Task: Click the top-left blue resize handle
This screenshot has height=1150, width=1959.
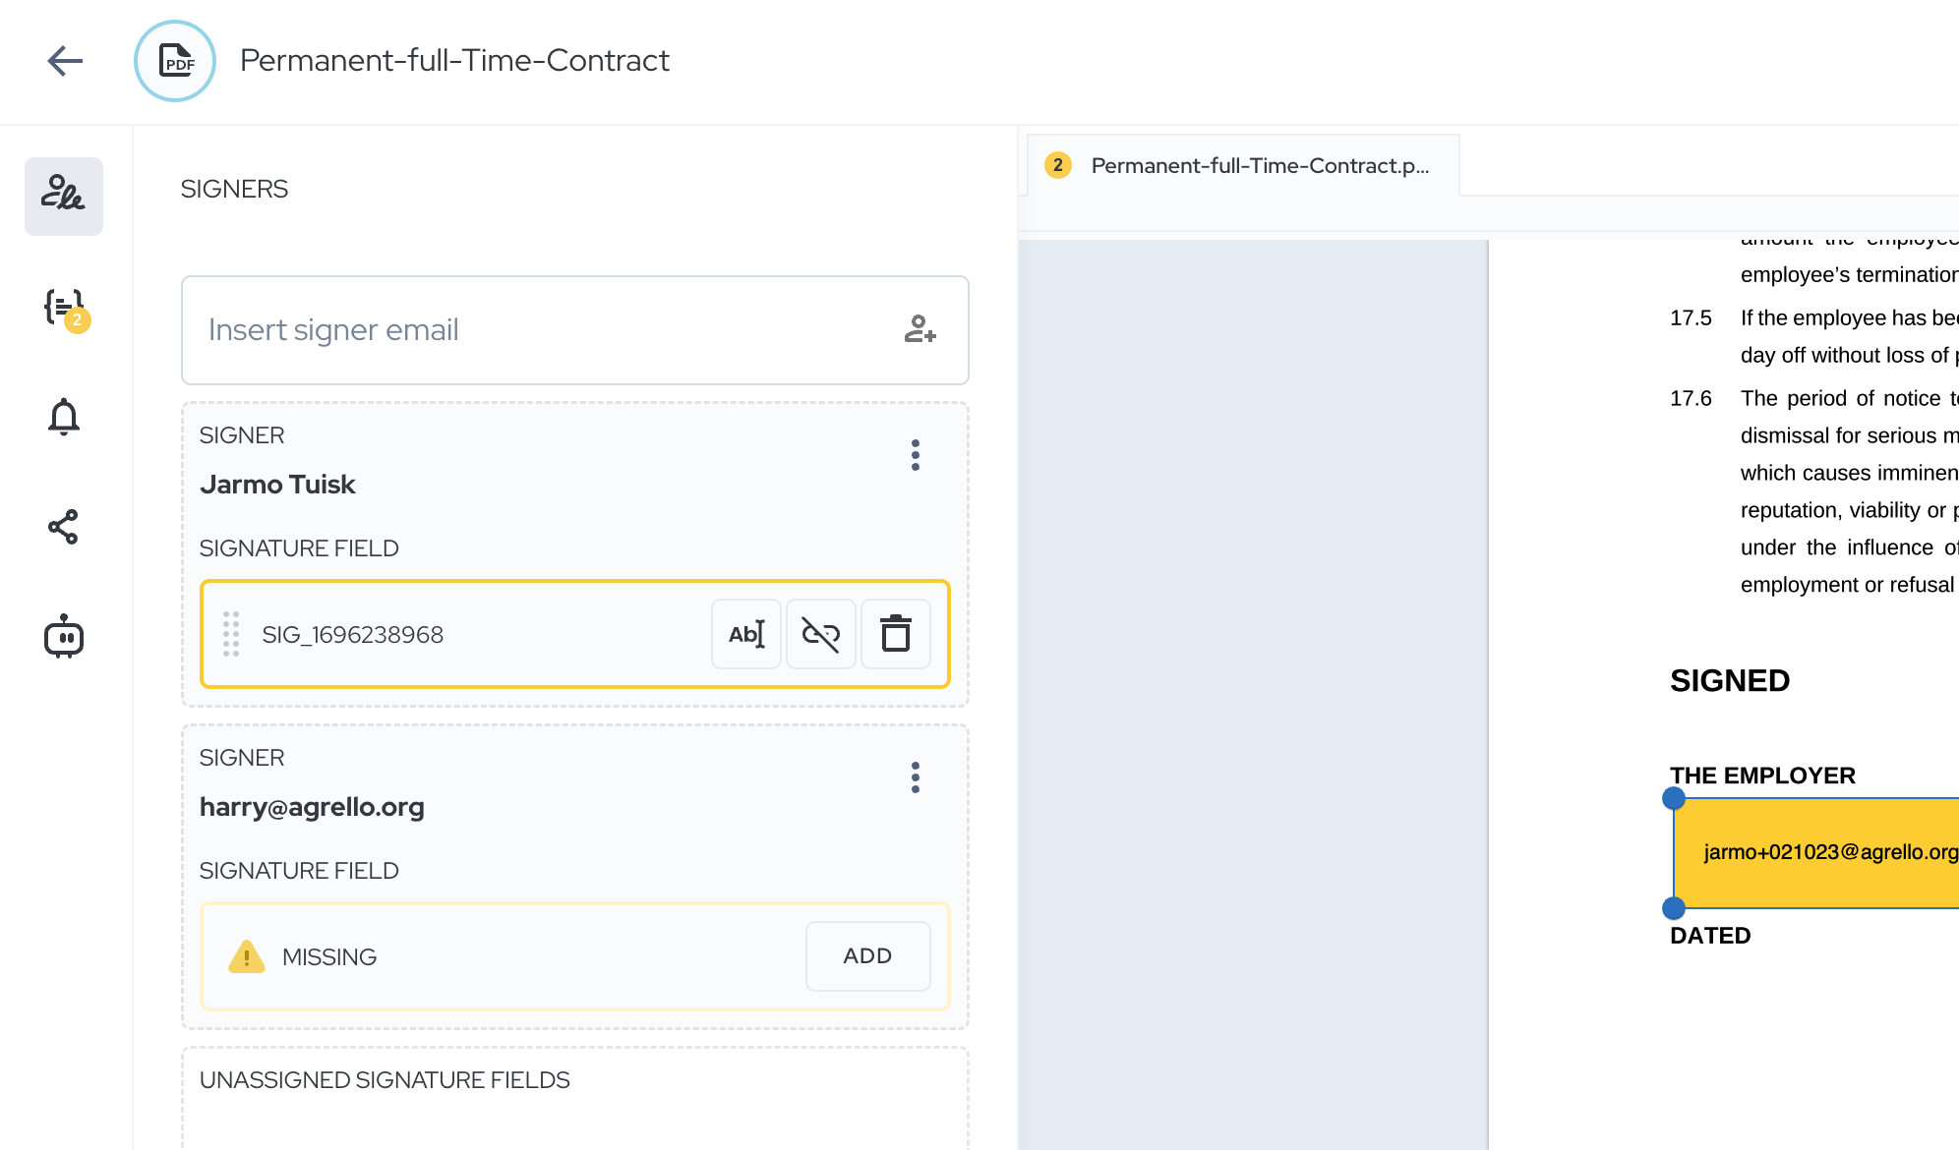Action: point(1674,798)
